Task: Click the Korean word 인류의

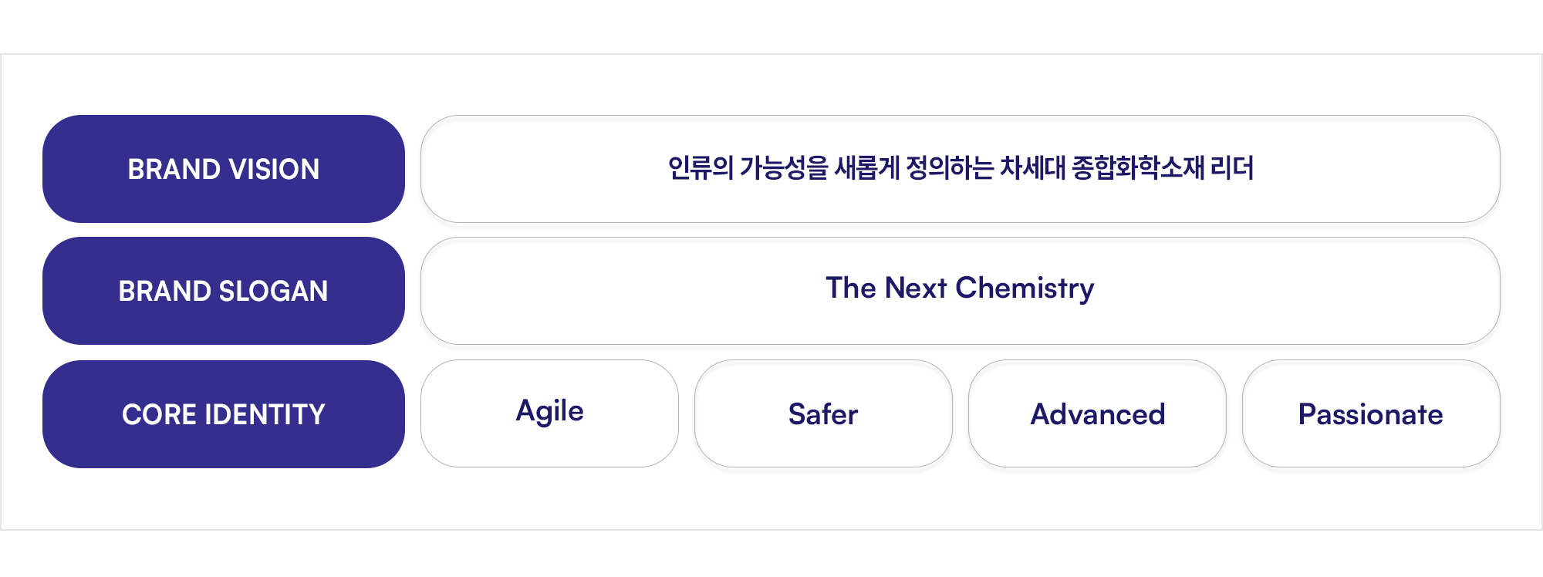Action: click(x=701, y=167)
